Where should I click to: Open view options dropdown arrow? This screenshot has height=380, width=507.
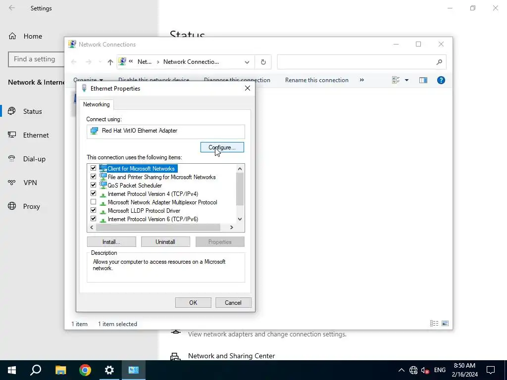407,80
